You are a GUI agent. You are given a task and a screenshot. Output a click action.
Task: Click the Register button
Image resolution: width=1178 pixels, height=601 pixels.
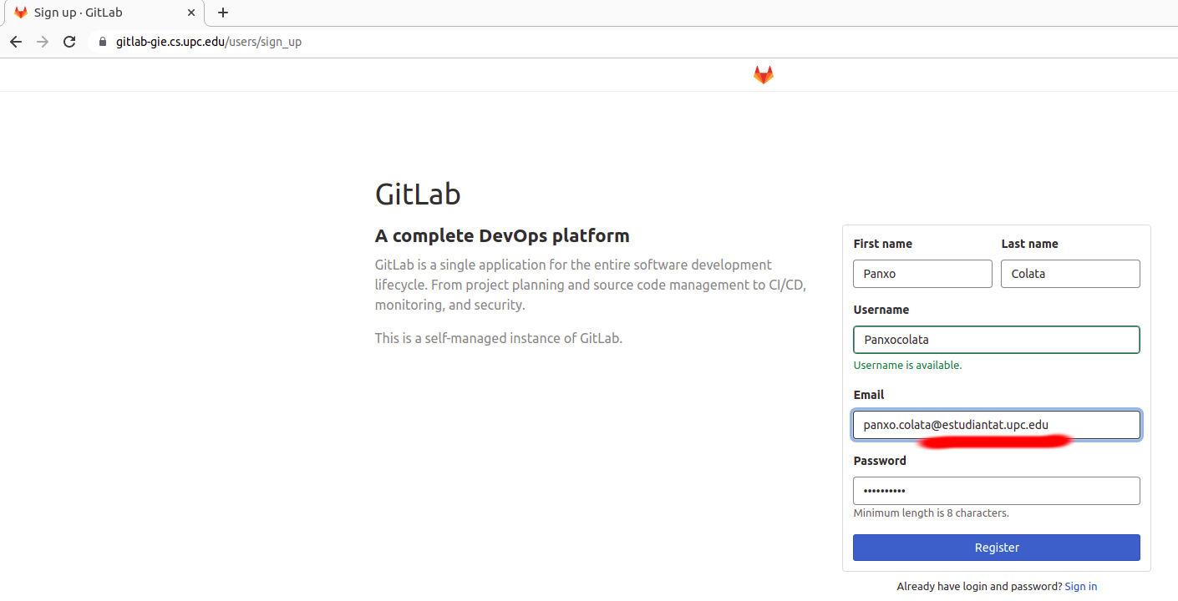997,548
